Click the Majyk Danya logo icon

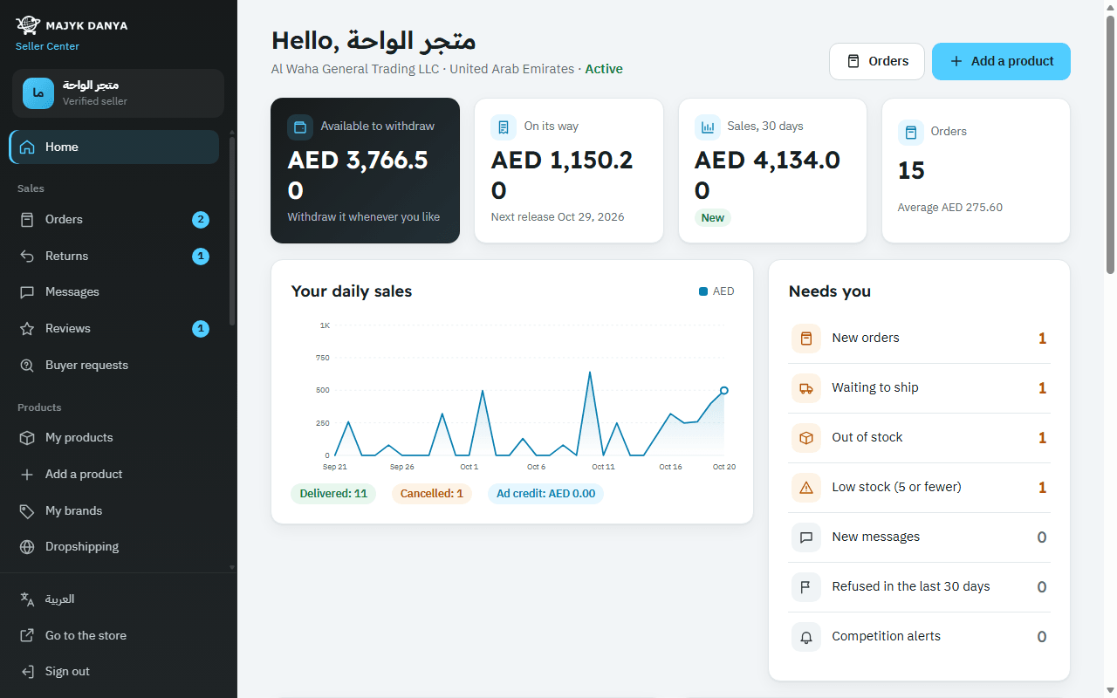[x=28, y=25]
